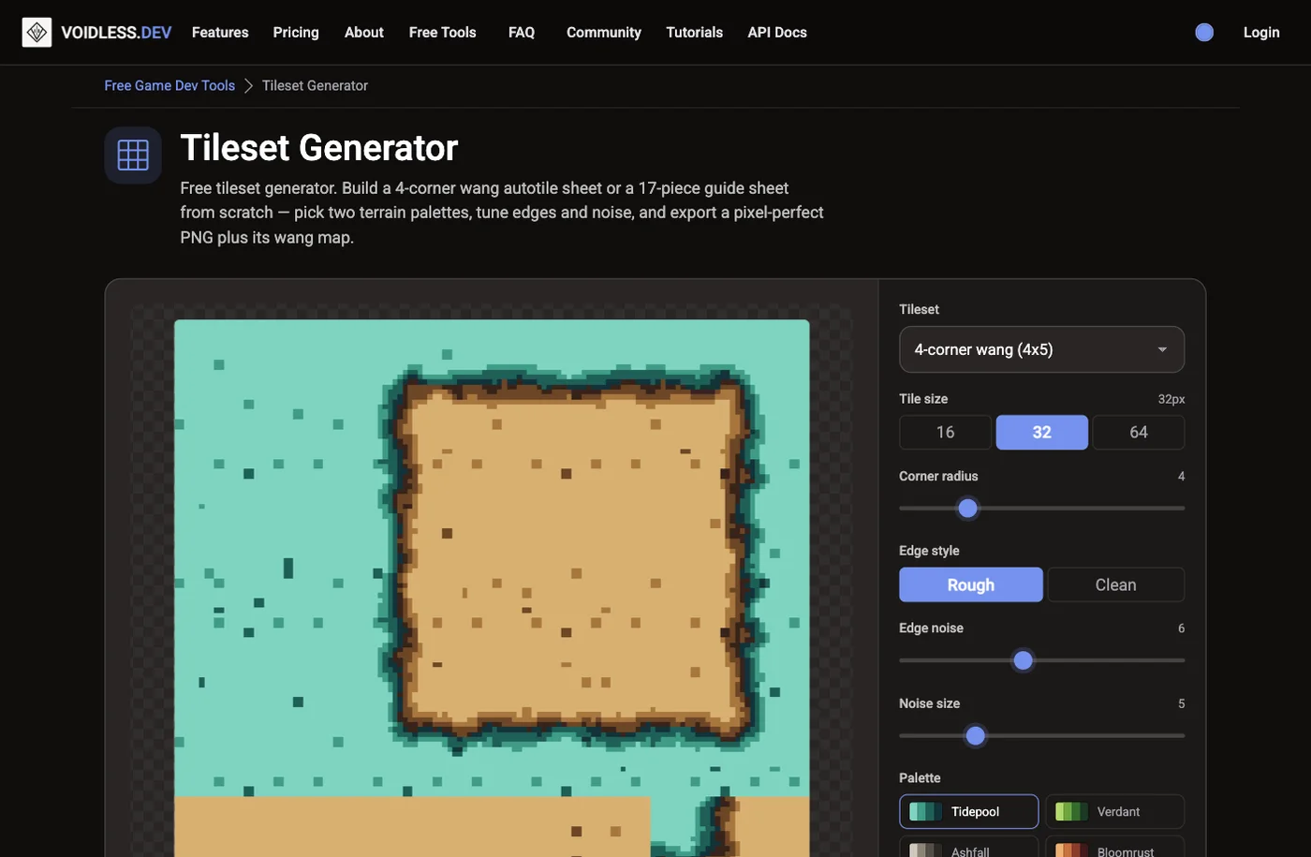This screenshot has height=857, width=1311.
Task: Select the Verdant palette
Action: (1114, 812)
